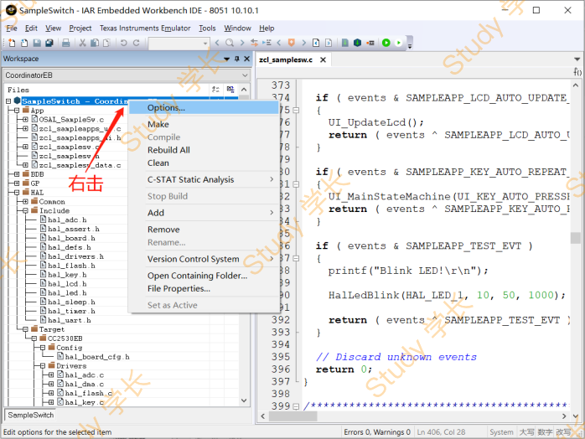Image resolution: width=585 pixels, height=439 pixels.
Task: Select Options... in the context menu
Action: (x=204, y=108)
